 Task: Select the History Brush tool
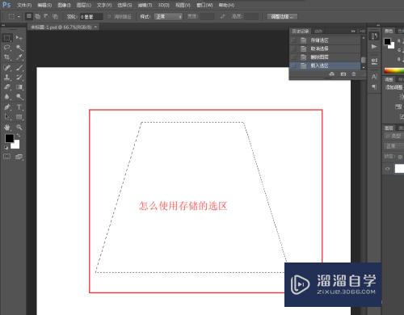[x=19, y=78]
